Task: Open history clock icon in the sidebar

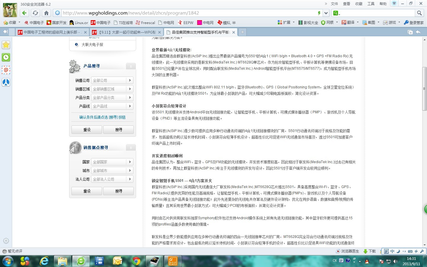Action: pyautogui.click(x=6, y=57)
